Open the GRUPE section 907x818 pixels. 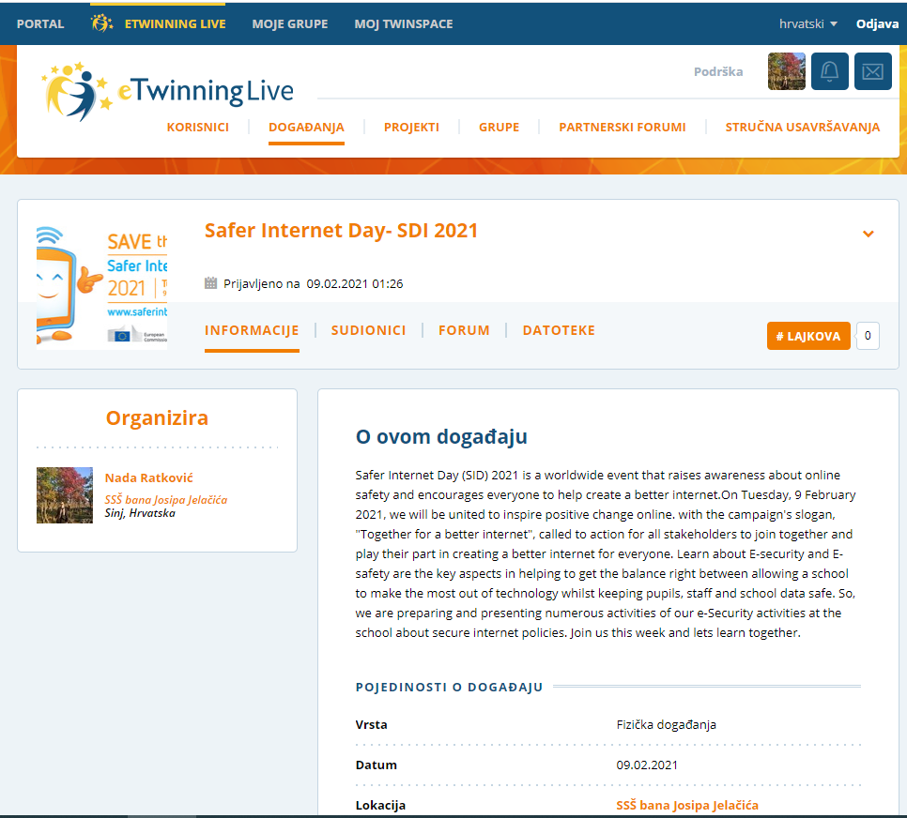[499, 128]
